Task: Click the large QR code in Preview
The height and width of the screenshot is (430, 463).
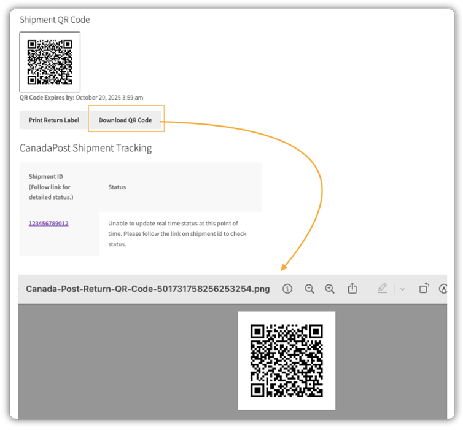Action: click(287, 361)
